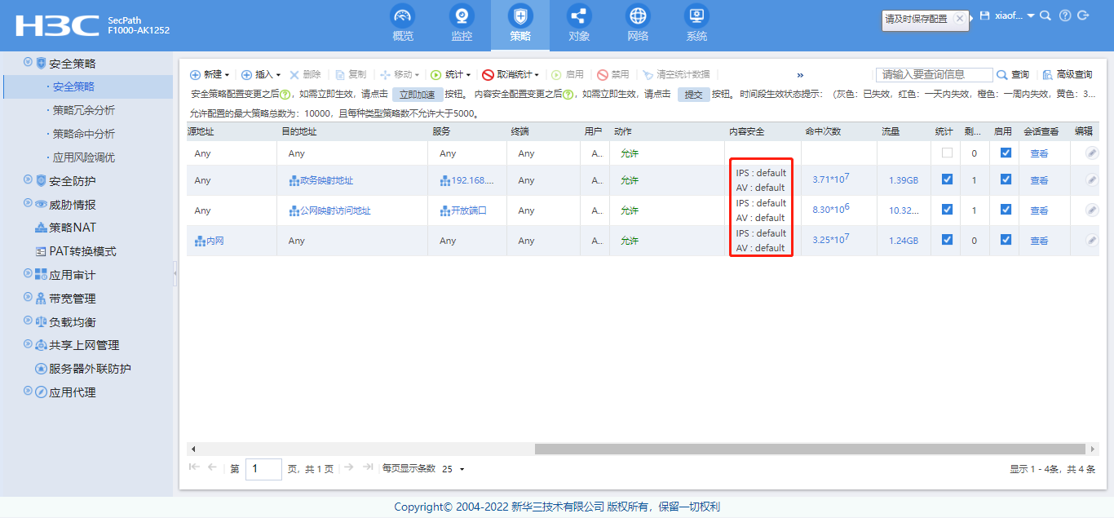Expand the 应用代理 tree node
Viewport: 1114px width, 518px height.
pos(29,392)
